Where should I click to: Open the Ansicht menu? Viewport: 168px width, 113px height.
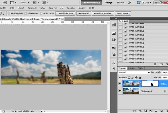(71, 8)
